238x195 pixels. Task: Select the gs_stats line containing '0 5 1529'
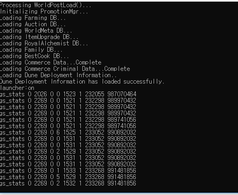(68, 177)
